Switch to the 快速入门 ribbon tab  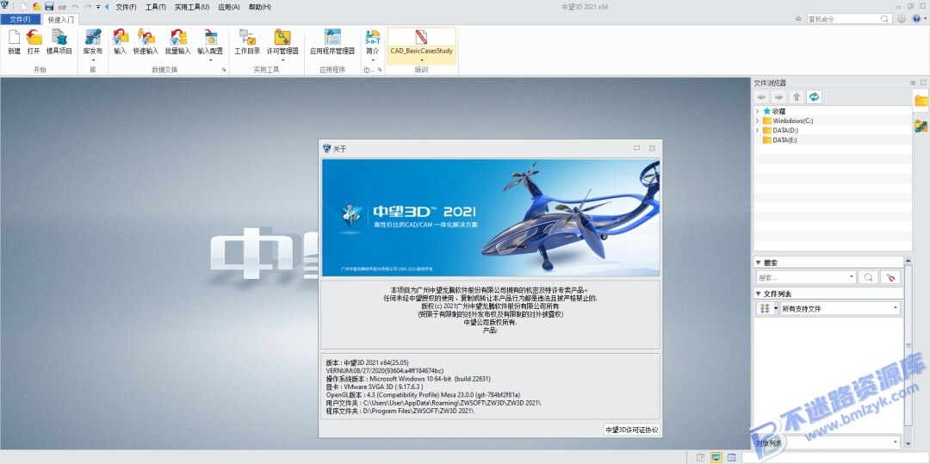[x=61, y=20]
